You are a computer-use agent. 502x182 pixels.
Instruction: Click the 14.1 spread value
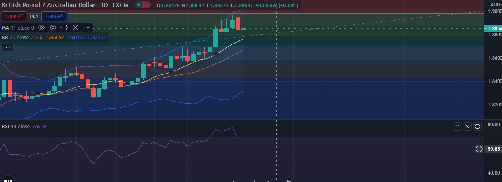point(34,17)
